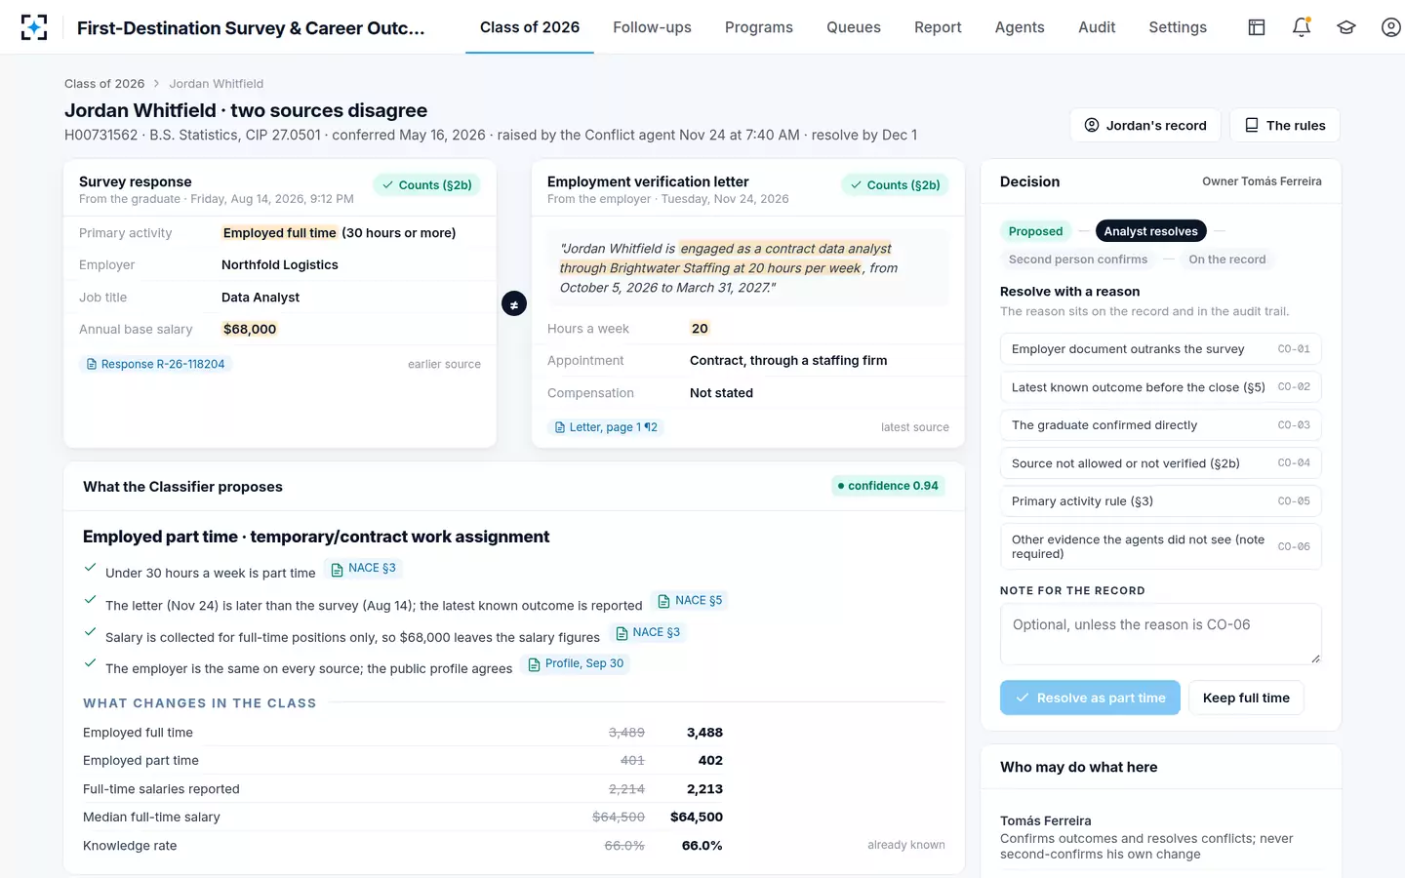The width and height of the screenshot is (1405, 878).
Task: Open the table layout view icon
Action: tap(1257, 27)
